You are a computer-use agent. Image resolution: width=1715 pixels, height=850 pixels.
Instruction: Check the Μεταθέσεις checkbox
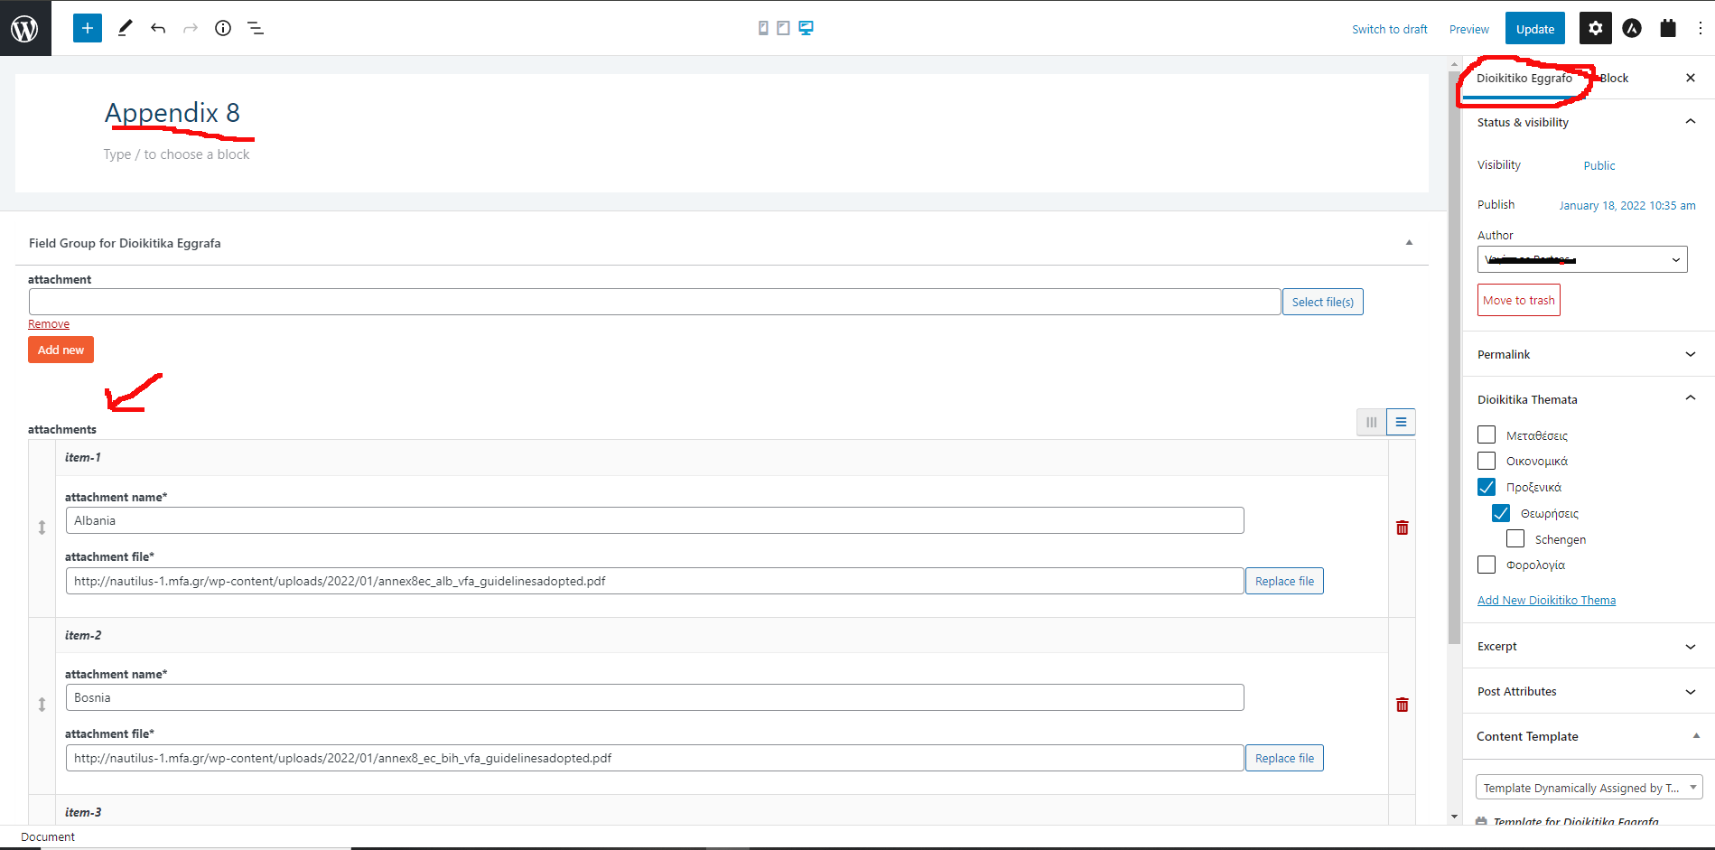(x=1487, y=435)
